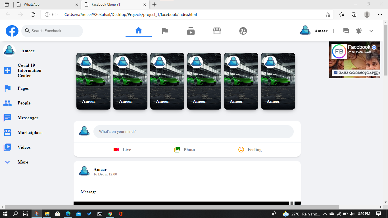This screenshot has width=388, height=218.
Task: Refresh the page
Action: pyautogui.click(x=33, y=14)
